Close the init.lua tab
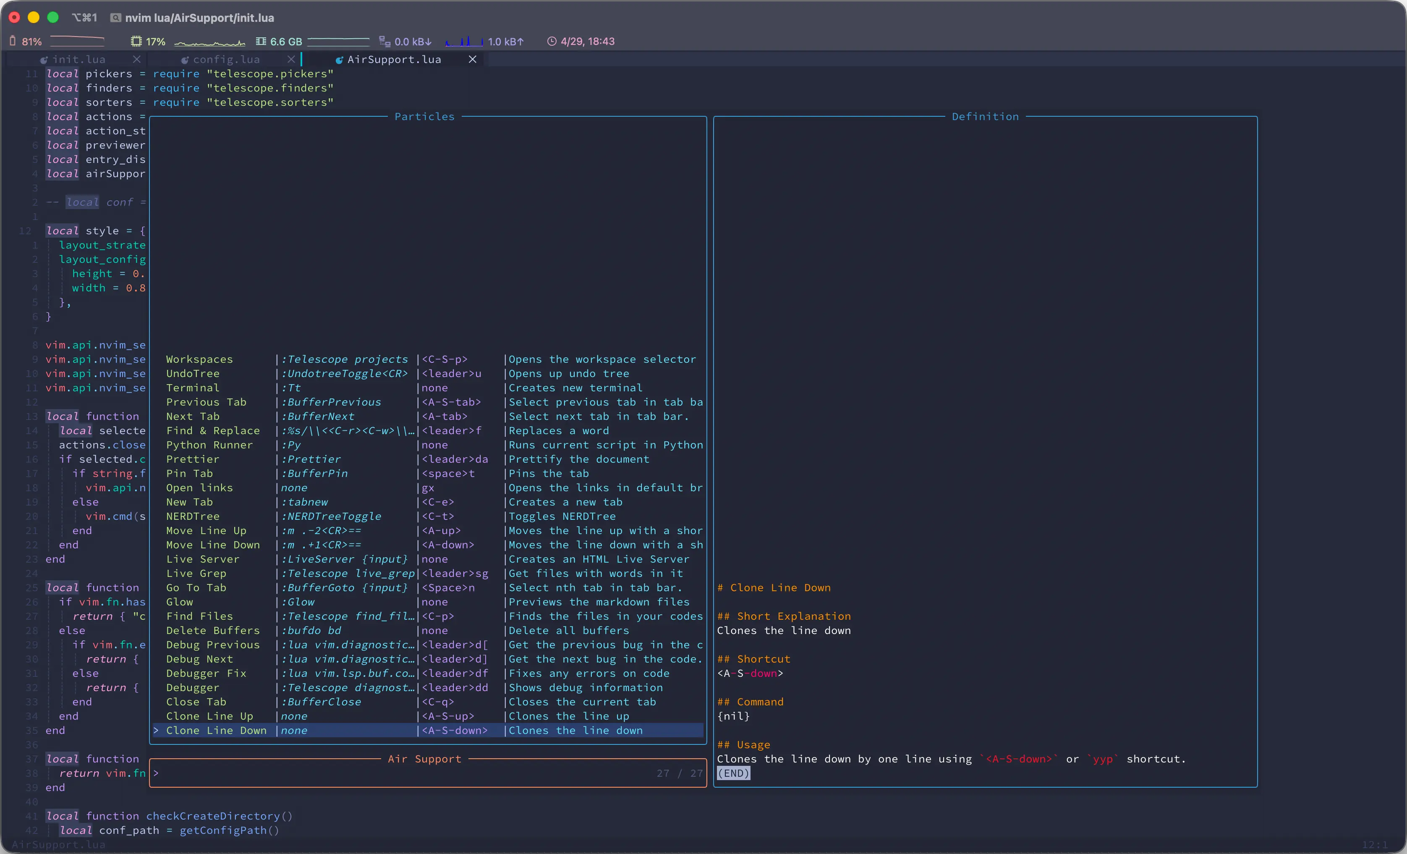The image size is (1407, 854). (136, 59)
